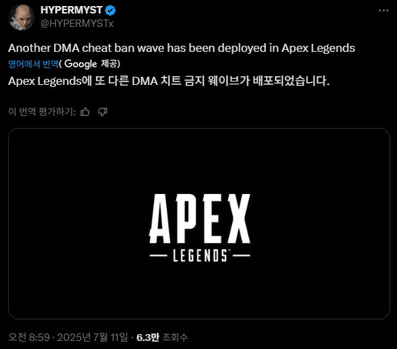The height and width of the screenshot is (349, 397).
Task: Click the 영어에서 번역 translation link
Action: click(33, 64)
